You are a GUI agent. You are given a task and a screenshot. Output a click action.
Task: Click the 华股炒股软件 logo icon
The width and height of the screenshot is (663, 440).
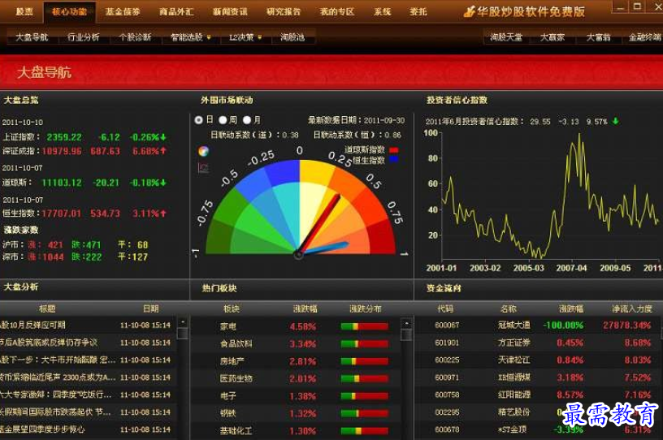click(x=469, y=11)
